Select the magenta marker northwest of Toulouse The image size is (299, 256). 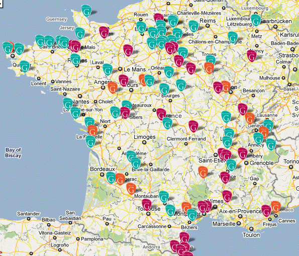147,205
